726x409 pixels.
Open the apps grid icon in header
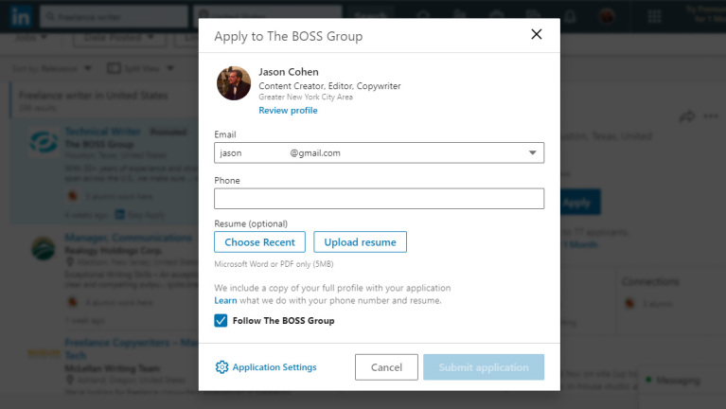[x=654, y=17]
